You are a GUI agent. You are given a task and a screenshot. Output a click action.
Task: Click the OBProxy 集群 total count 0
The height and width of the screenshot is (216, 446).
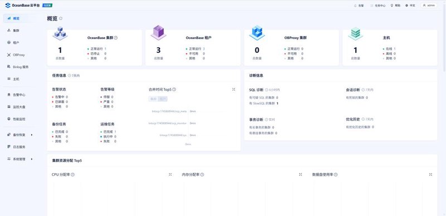[x=257, y=50]
